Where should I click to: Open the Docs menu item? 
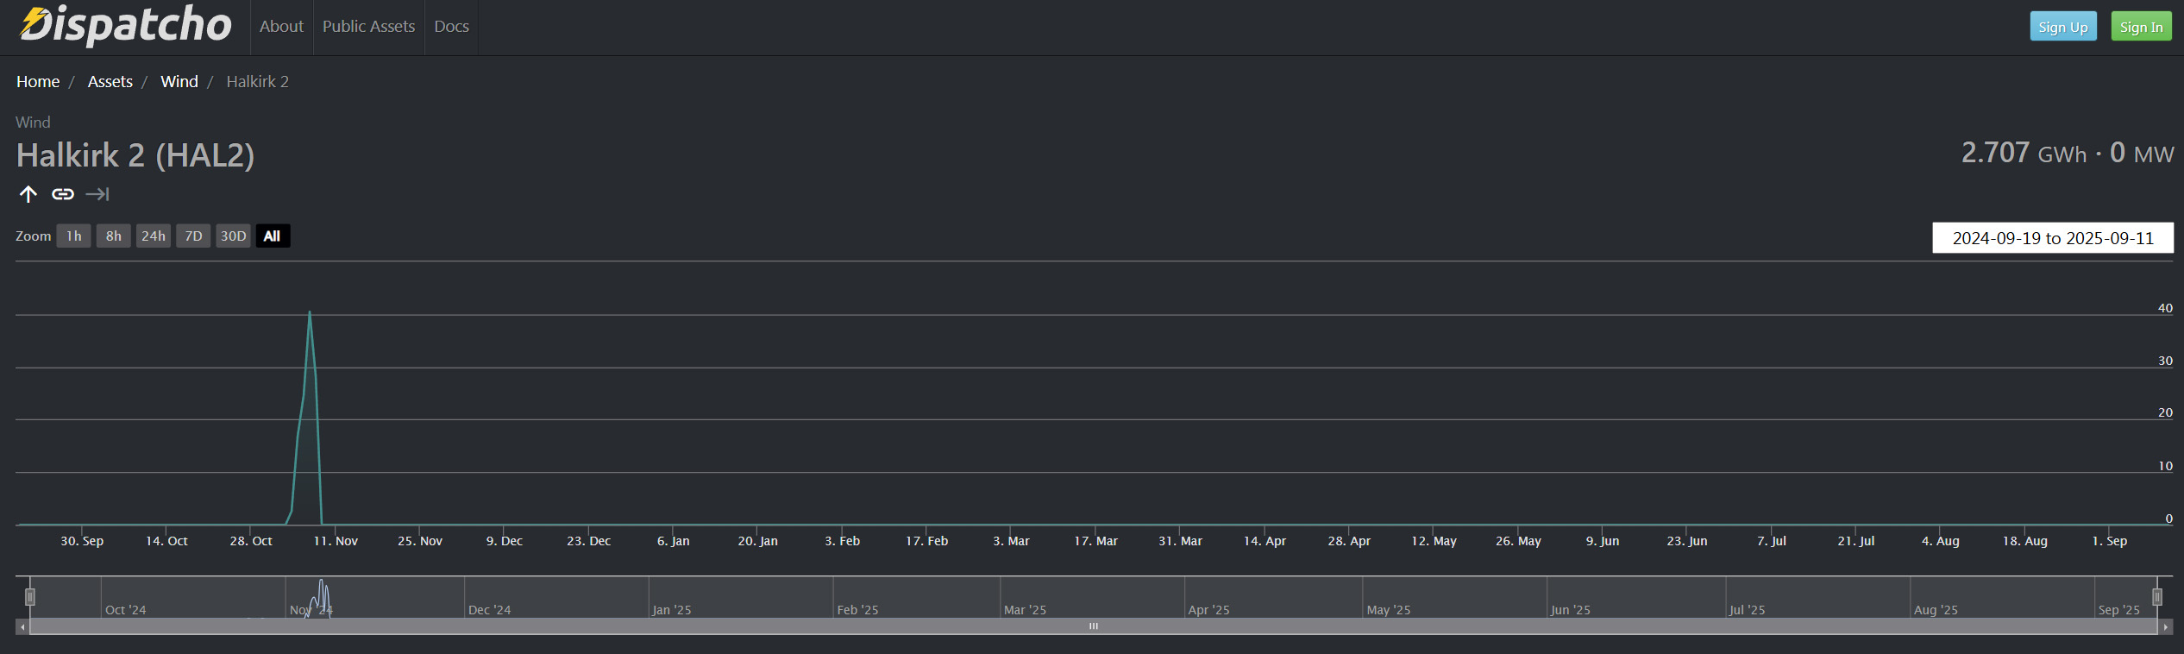(x=451, y=27)
